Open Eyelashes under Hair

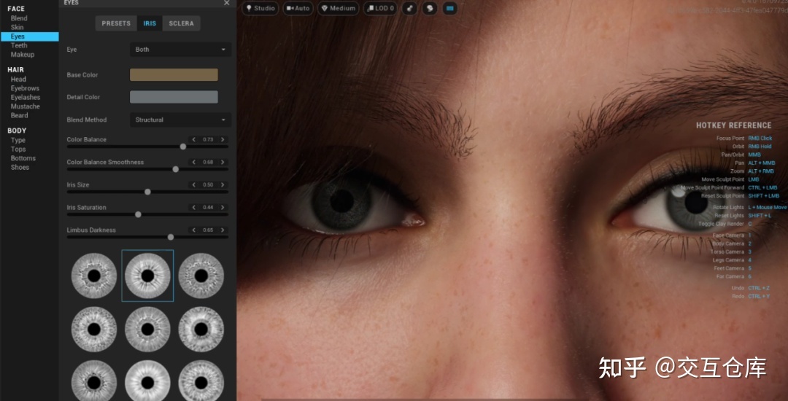[x=26, y=98]
